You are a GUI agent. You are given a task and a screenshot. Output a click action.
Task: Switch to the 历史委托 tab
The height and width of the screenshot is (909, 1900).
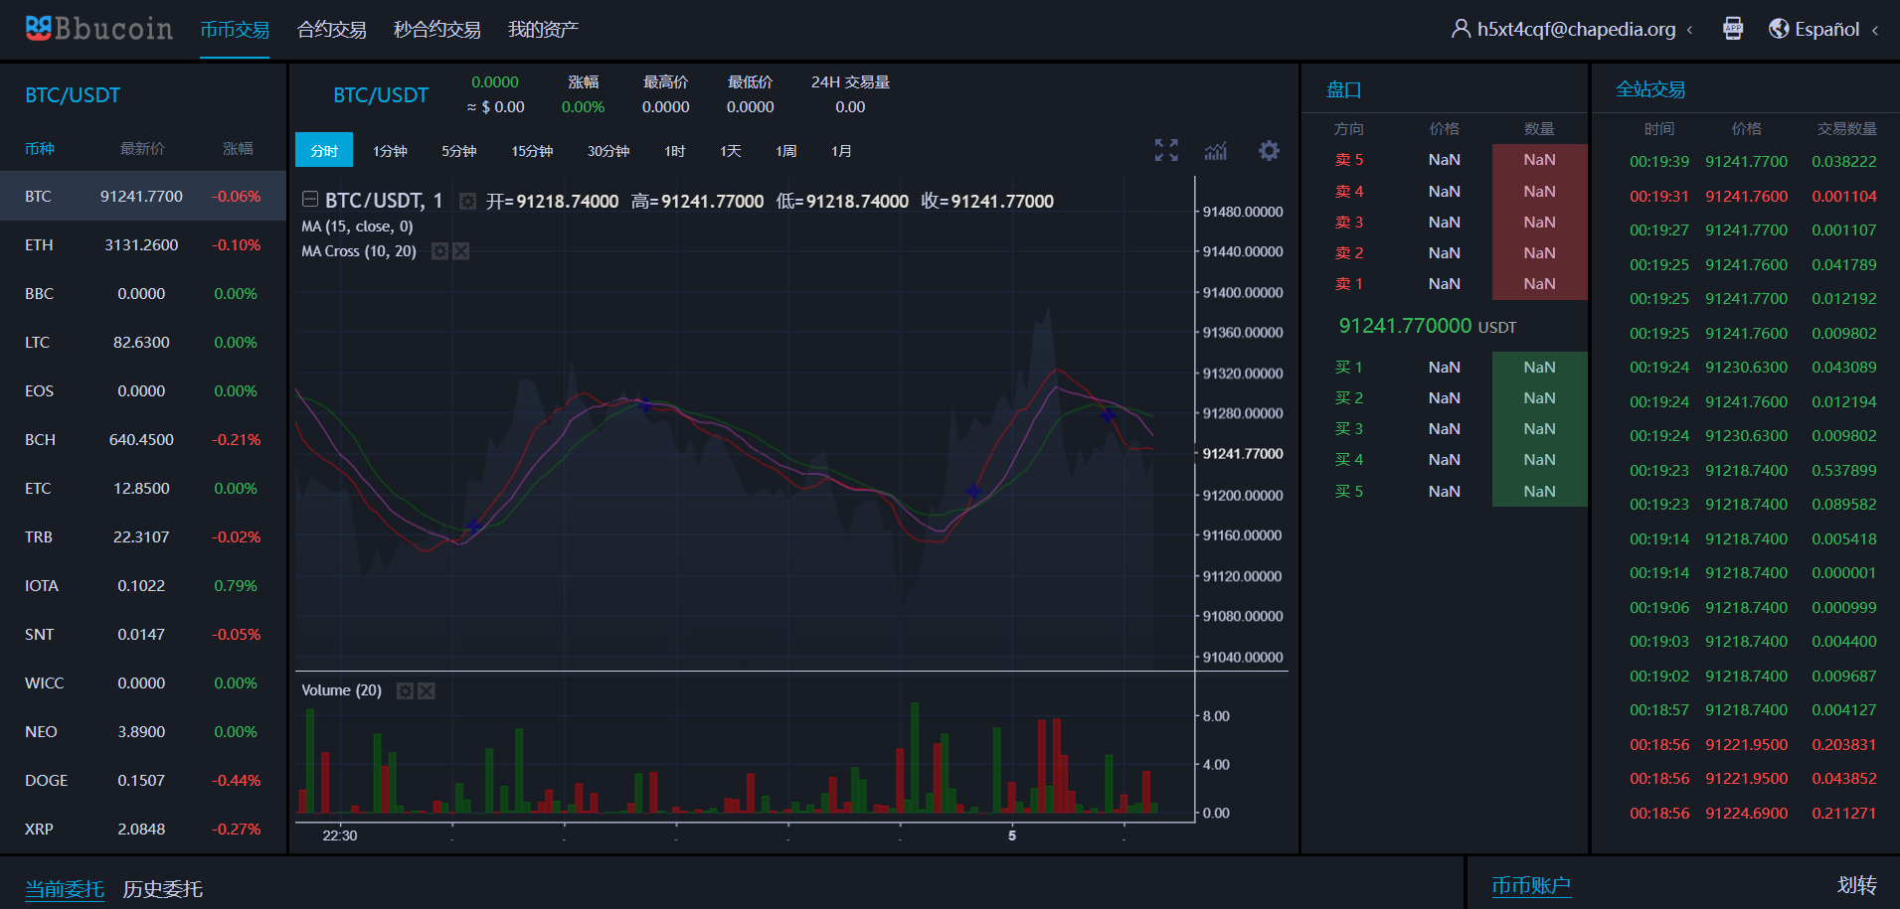162,889
